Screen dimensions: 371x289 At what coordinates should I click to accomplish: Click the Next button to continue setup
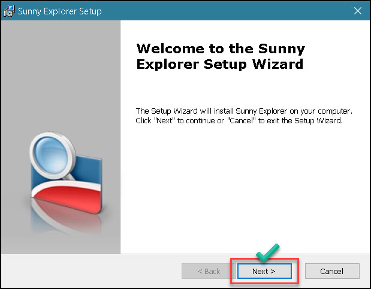coord(264,271)
